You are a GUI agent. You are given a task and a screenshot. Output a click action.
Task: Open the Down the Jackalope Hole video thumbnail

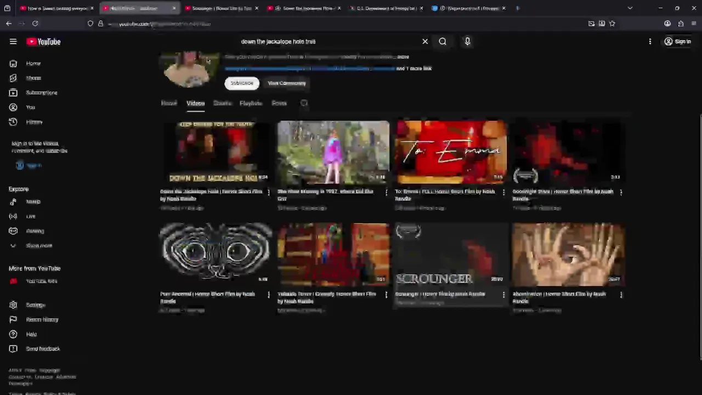tap(216, 153)
